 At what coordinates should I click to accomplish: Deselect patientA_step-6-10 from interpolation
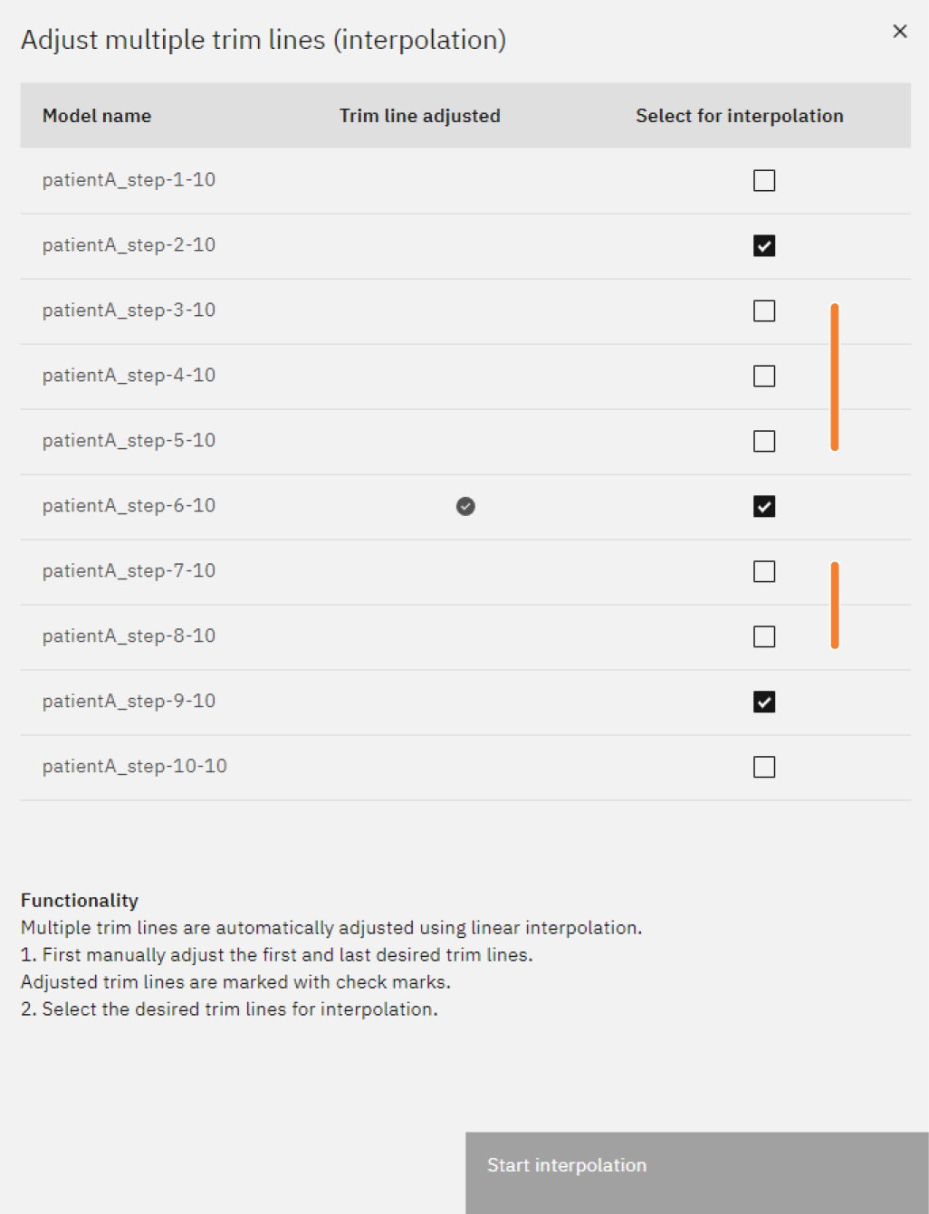coord(764,507)
